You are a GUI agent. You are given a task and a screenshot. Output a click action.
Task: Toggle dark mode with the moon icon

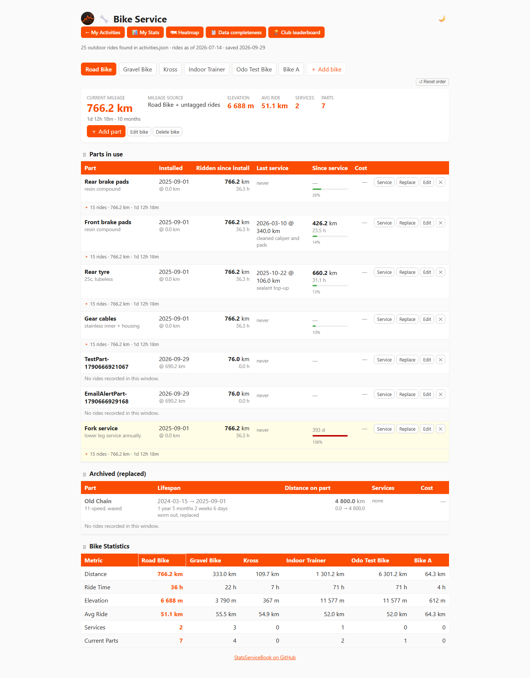(442, 18)
